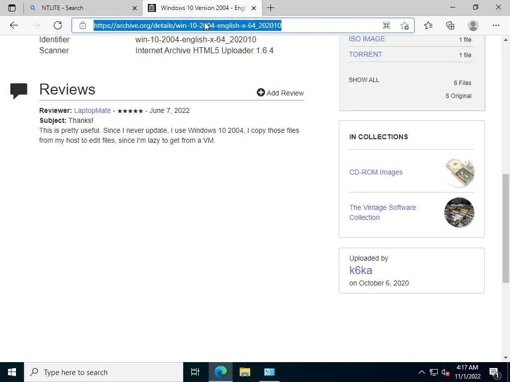Select the Windows 10 Version 2004 tab
The width and height of the screenshot is (510, 382).
pos(202,8)
